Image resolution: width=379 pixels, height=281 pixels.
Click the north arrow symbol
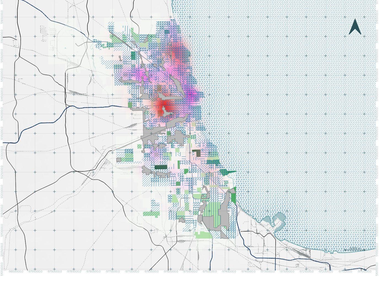pyautogui.click(x=355, y=27)
